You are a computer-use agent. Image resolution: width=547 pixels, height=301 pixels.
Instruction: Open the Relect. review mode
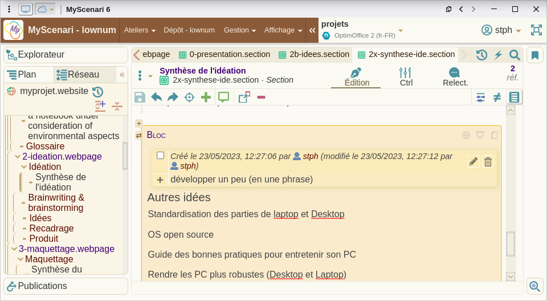pyautogui.click(x=455, y=77)
